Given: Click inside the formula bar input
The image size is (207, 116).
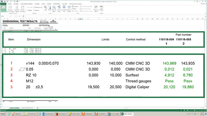Looking at the screenshot, I should coord(115,16).
